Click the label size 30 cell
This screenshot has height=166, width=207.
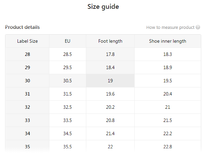[27, 81]
